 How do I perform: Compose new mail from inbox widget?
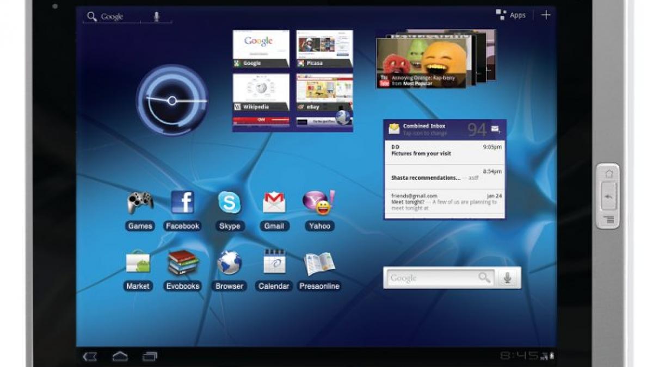point(496,129)
